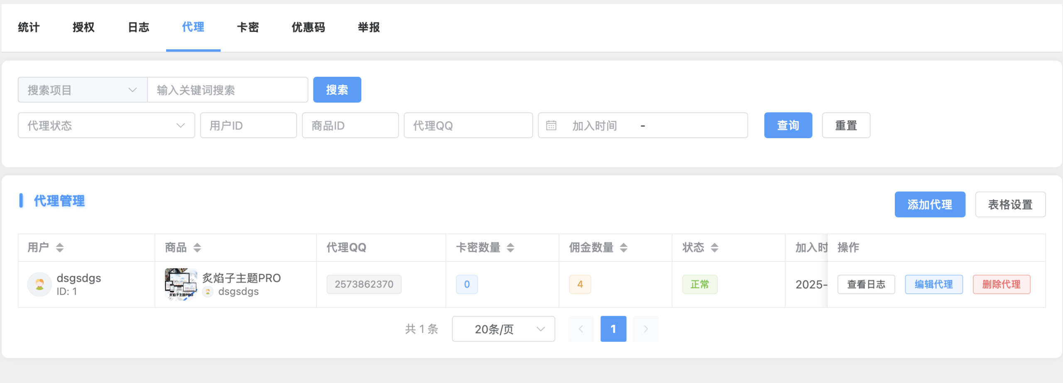Go to the previous page with left arrow
The width and height of the screenshot is (1063, 383).
tap(580, 329)
